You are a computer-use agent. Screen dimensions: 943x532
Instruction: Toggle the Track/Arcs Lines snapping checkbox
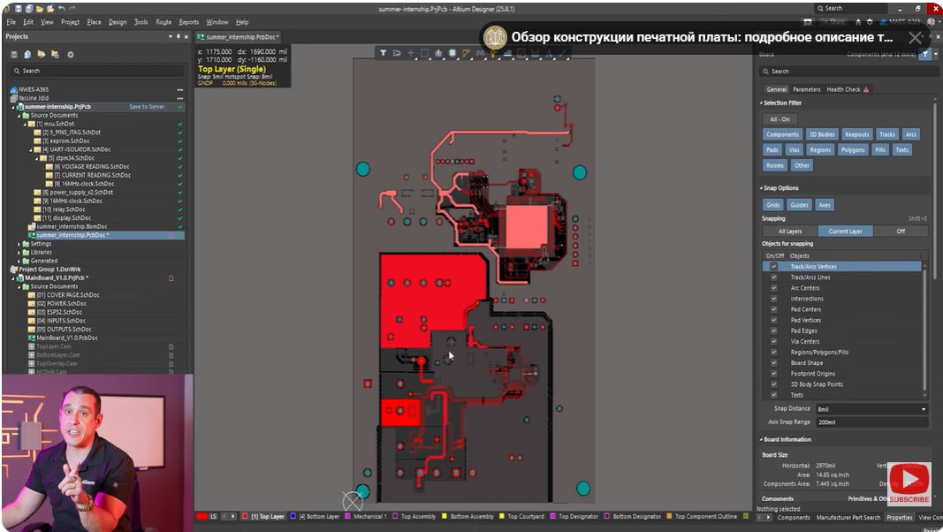point(773,277)
